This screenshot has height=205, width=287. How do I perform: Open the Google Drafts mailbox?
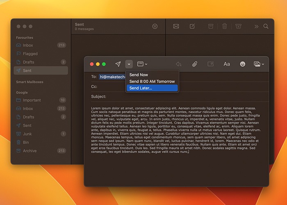tap(41, 117)
